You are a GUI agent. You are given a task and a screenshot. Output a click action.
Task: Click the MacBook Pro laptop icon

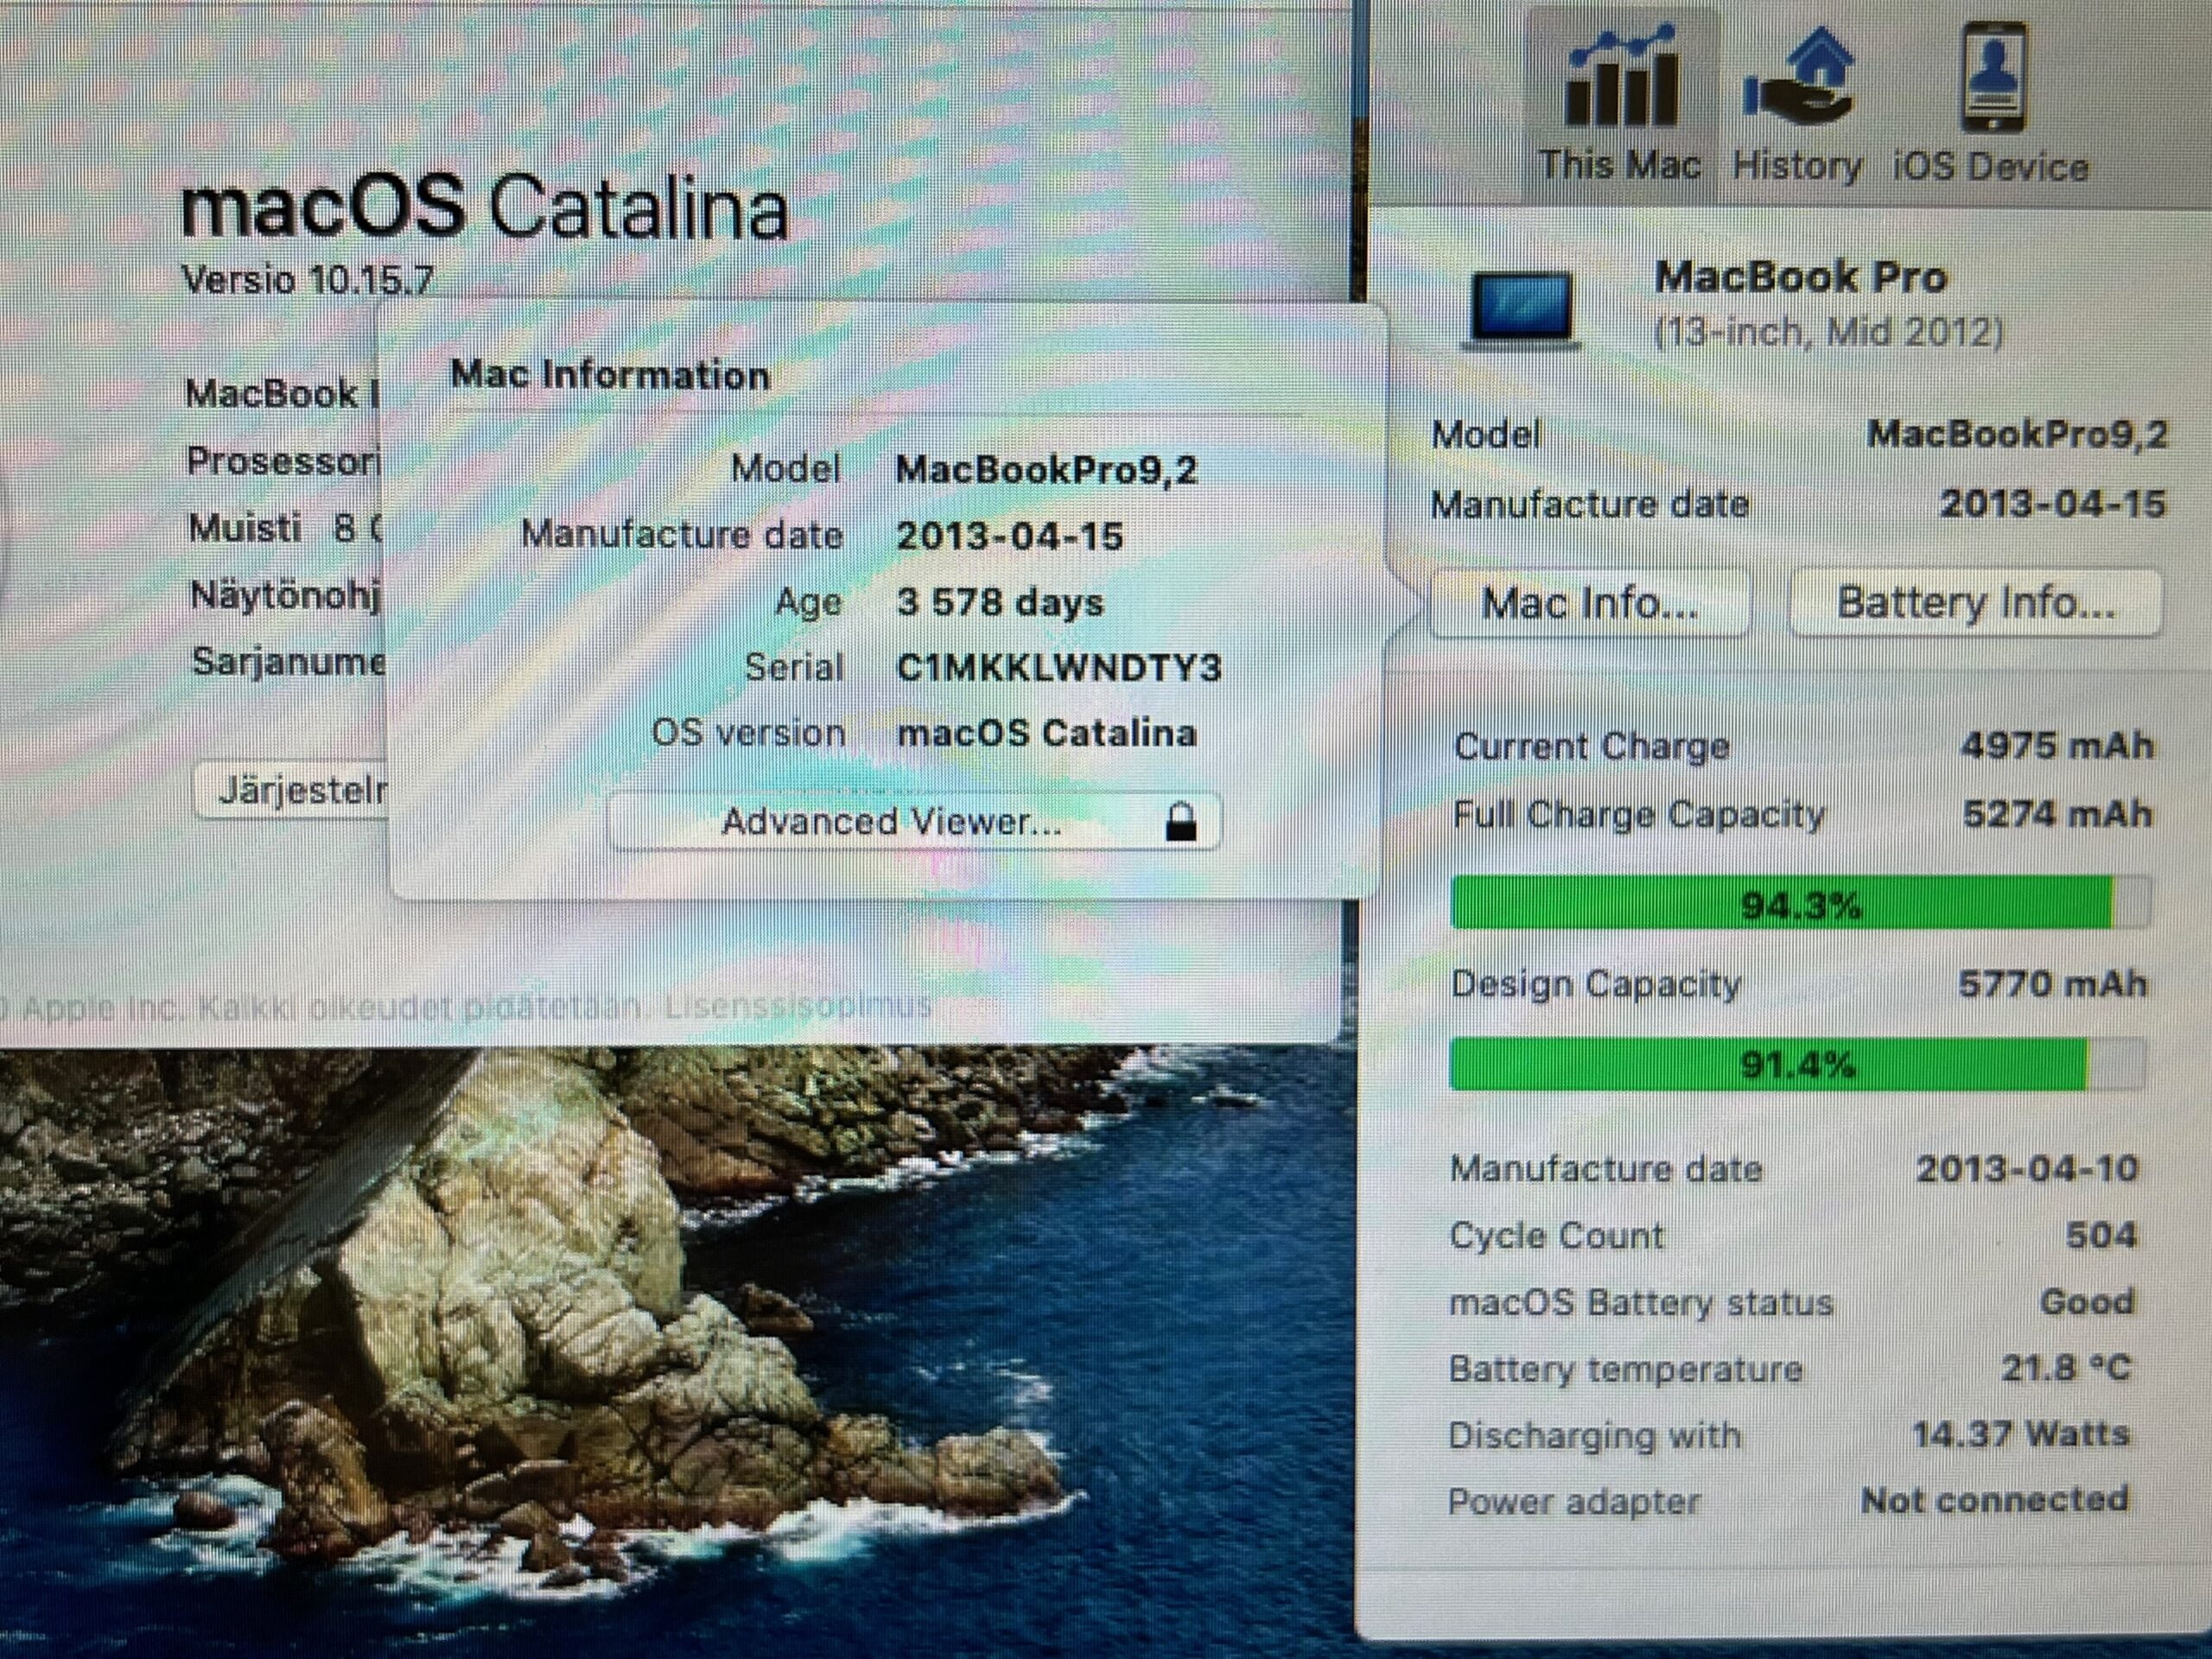tap(1521, 309)
